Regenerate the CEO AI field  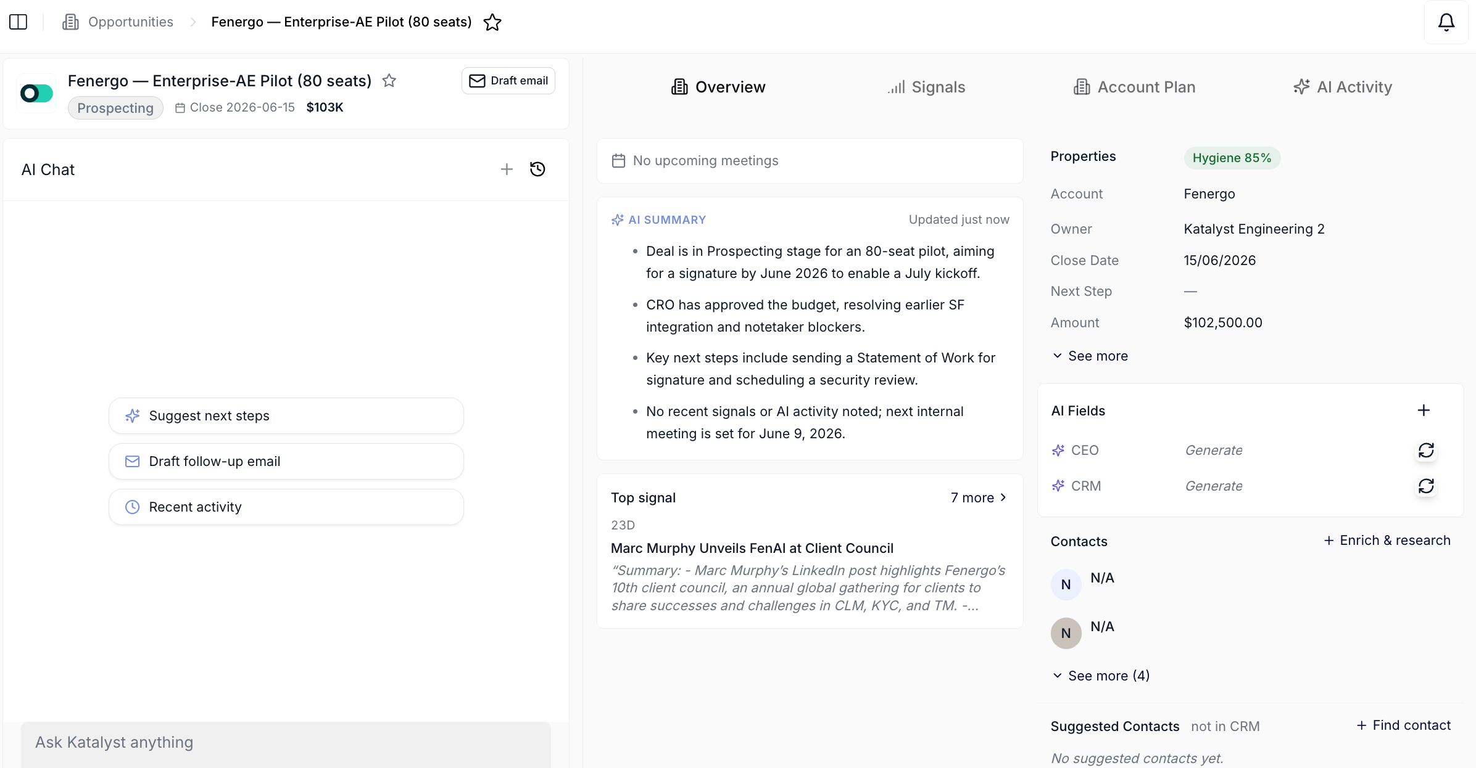[1426, 450]
